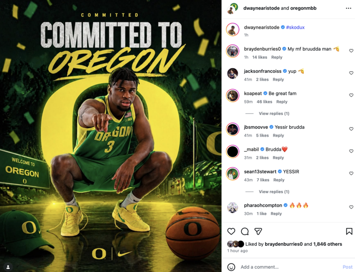Open jbsmoovve's profile picture
Viewport: 355px width, 272px height.
pos(232,129)
